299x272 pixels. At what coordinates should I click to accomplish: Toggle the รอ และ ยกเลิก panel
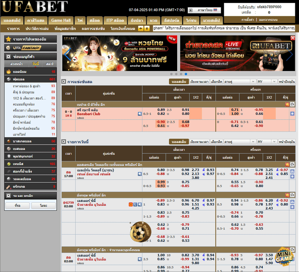tap(9, 195)
